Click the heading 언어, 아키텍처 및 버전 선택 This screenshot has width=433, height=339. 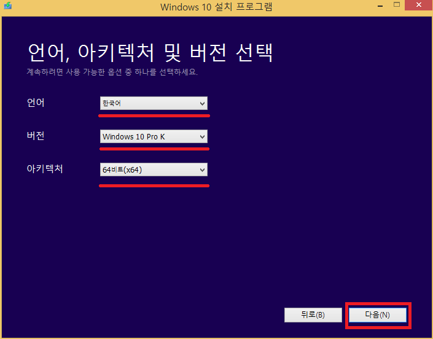(x=150, y=52)
